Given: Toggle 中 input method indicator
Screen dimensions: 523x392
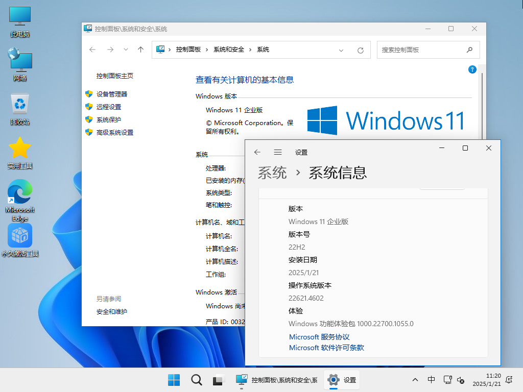Looking at the screenshot, I should (431, 380).
